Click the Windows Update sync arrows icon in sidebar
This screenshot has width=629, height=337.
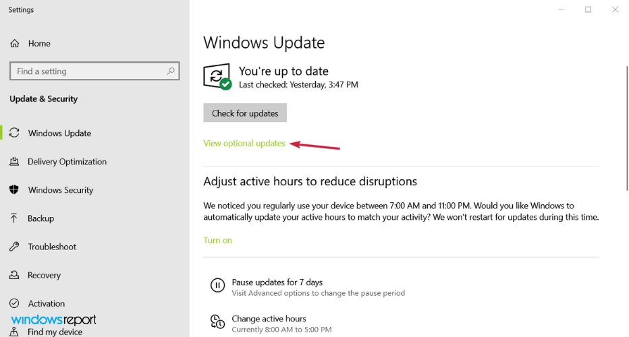(x=14, y=133)
